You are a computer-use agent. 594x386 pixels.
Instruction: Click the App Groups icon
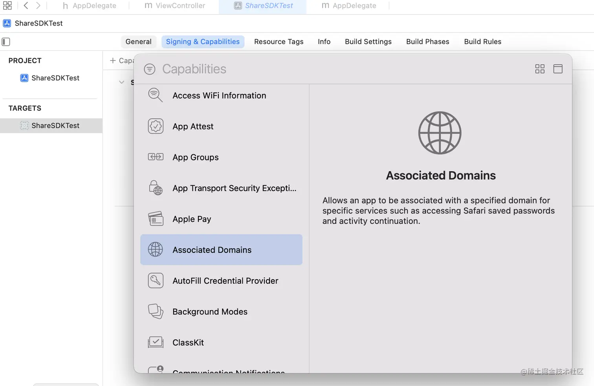click(x=156, y=157)
